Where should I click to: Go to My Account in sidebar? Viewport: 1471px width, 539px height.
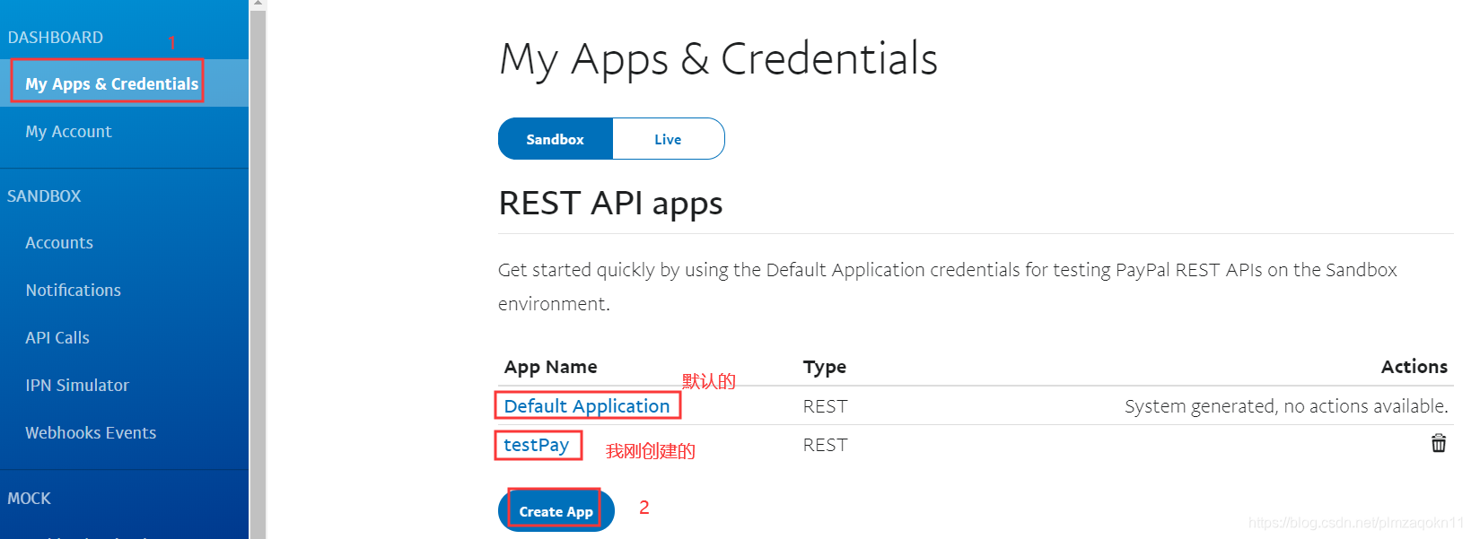68,132
